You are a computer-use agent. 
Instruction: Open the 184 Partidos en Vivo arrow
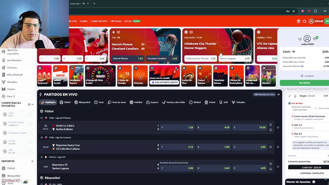point(278,95)
